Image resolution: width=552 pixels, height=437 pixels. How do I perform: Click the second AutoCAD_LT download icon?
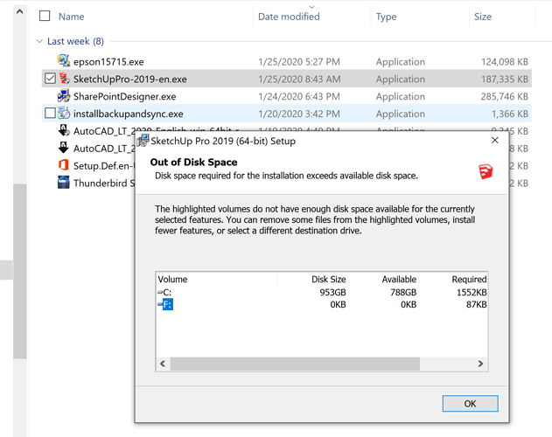pyautogui.click(x=63, y=148)
